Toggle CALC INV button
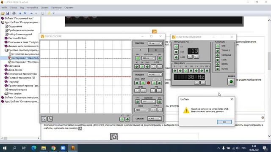 point(160,102)
